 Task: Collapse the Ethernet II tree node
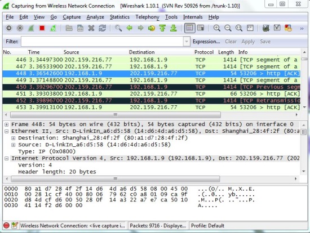[x=7, y=131]
